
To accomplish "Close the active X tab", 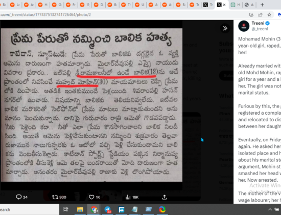I will (x=224, y=5).
